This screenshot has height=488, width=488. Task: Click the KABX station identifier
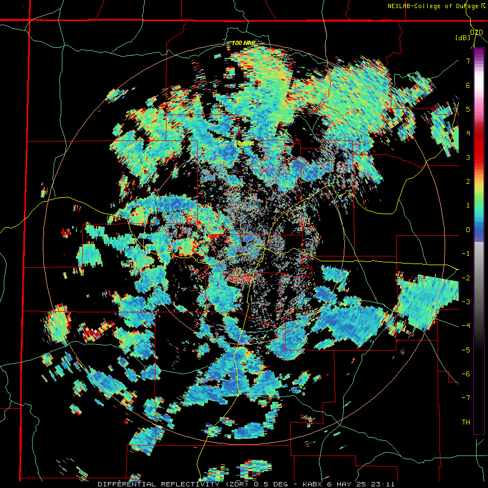(312, 484)
